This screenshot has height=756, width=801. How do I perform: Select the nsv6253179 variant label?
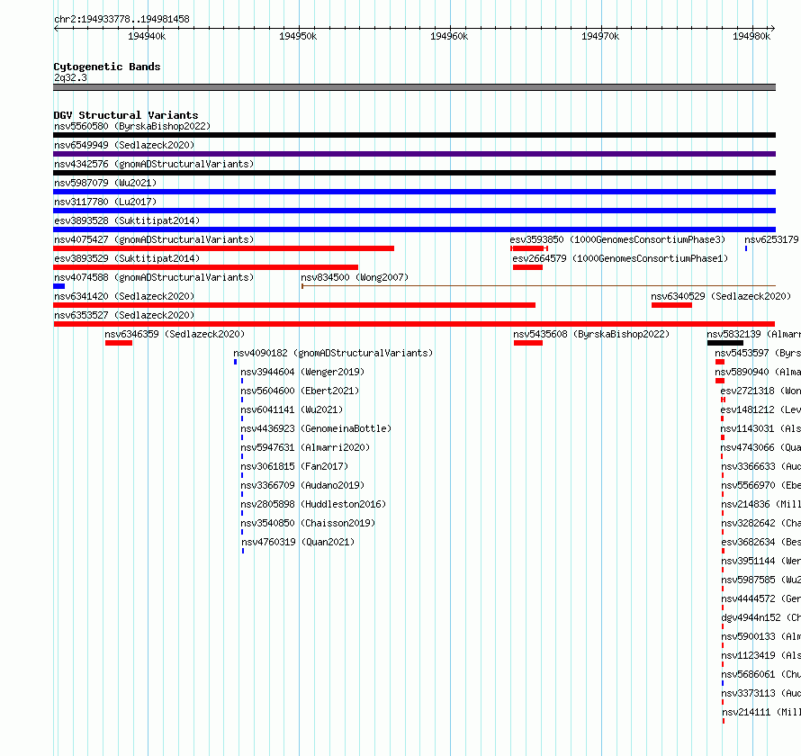pos(772,239)
